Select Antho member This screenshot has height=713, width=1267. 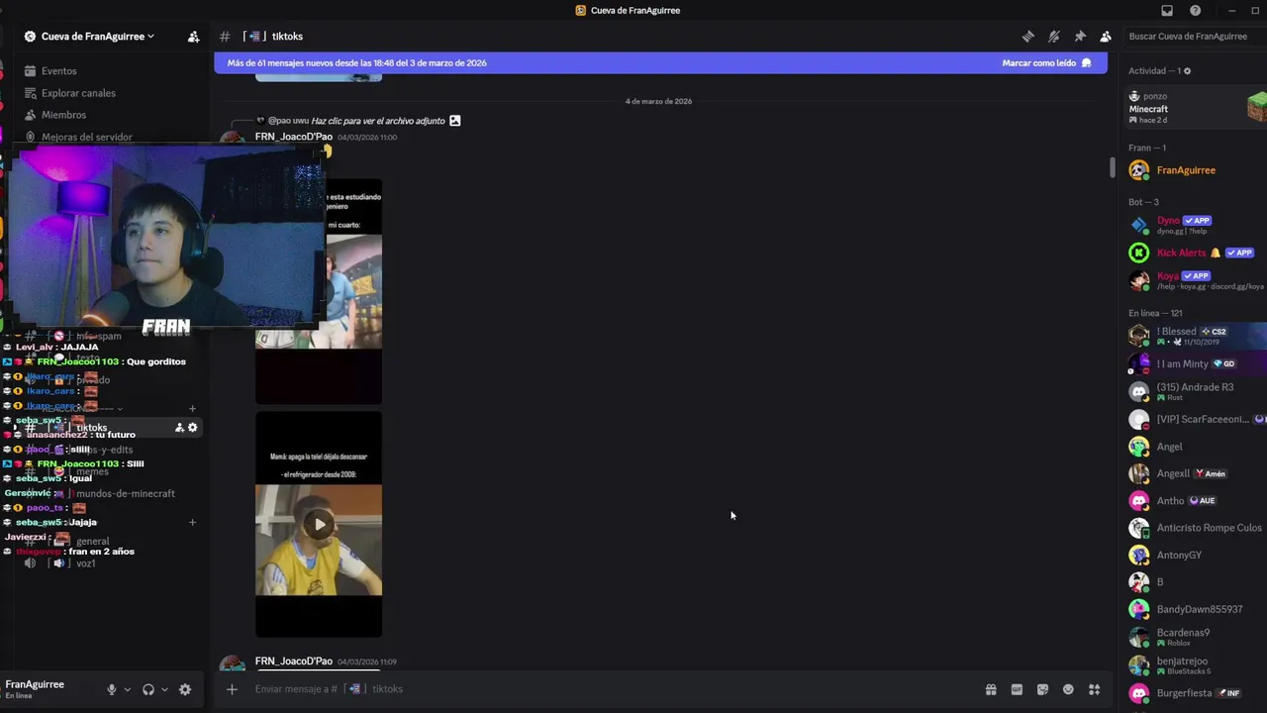click(x=1196, y=501)
